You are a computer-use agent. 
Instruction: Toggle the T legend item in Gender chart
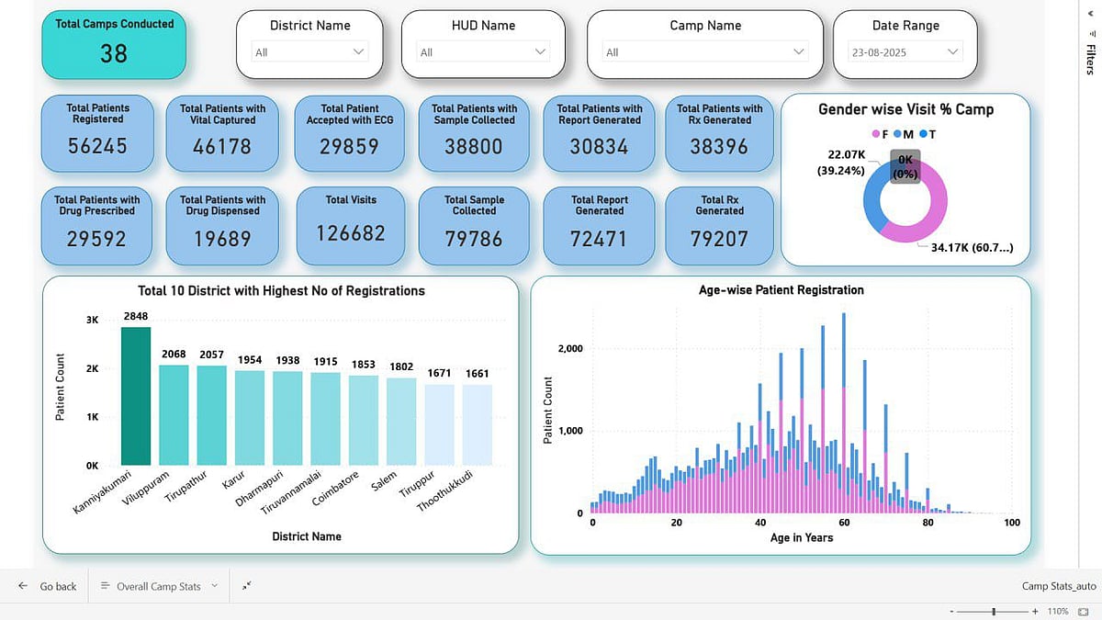tap(928, 134)
